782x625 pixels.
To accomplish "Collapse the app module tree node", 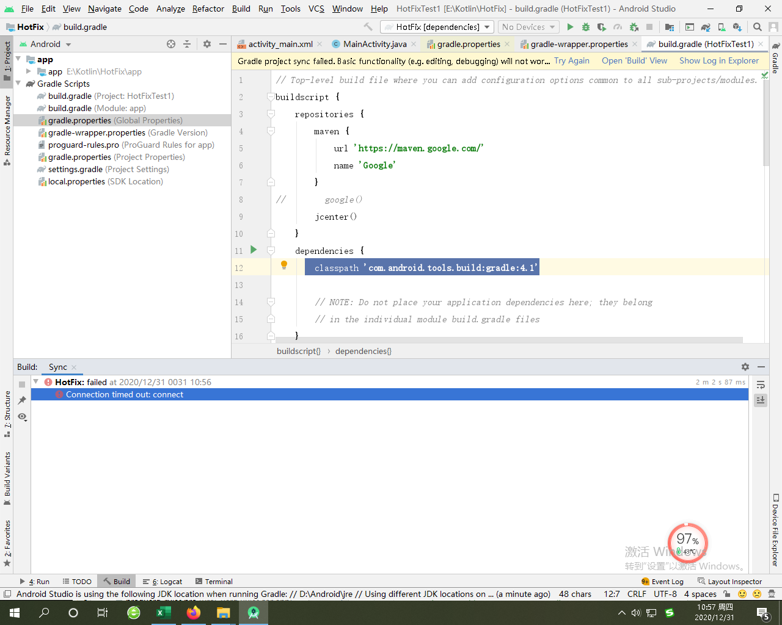I will (x=18, y=59).
